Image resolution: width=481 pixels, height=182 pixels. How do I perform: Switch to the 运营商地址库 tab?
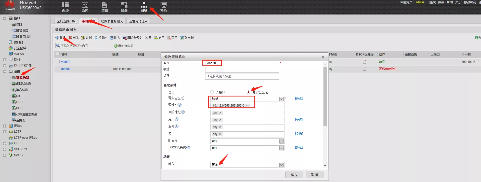point(138,21)
